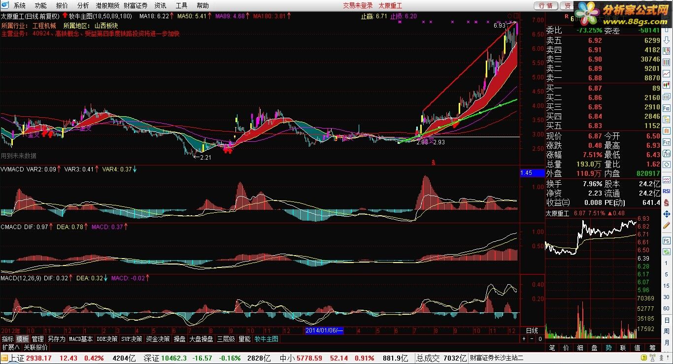Switch to the 细 tab
The width and height of the screenshot is (673, 364).
pos(580,348)
